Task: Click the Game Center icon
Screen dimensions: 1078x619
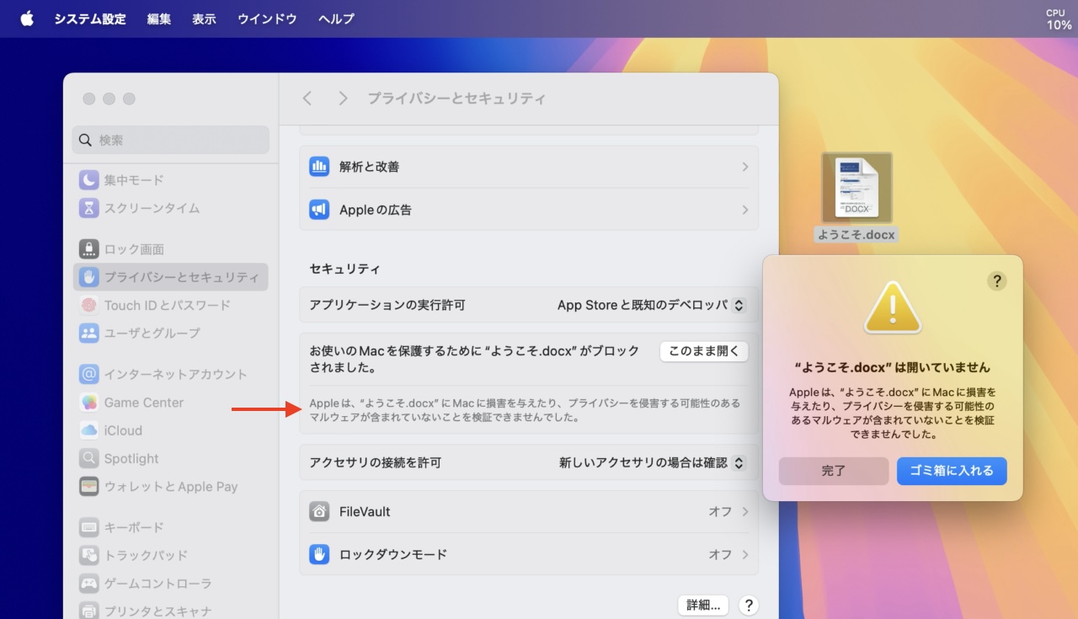Action: [x=89, y=403]
